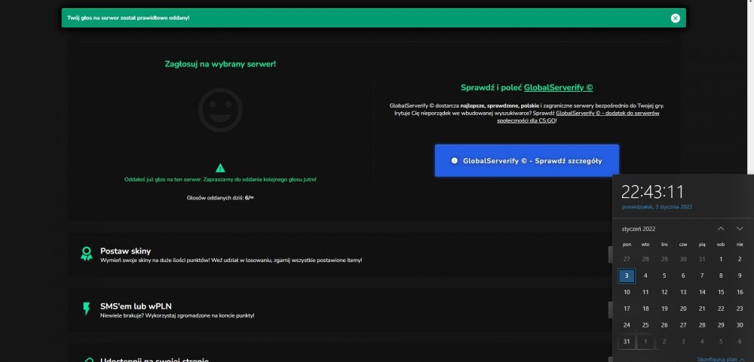Image resolution: width=754 pixels, height=362 pixels.
Task: Select January 11 in the calendar
Action: coord(645,292)
